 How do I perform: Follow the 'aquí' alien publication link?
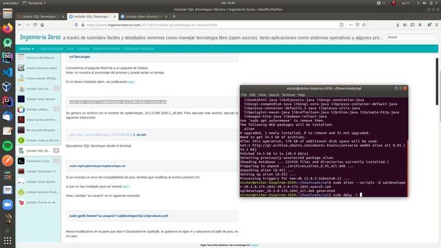[x=132, y=82]
